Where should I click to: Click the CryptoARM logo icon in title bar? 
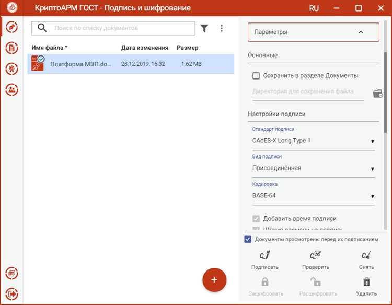click(11, 7)
